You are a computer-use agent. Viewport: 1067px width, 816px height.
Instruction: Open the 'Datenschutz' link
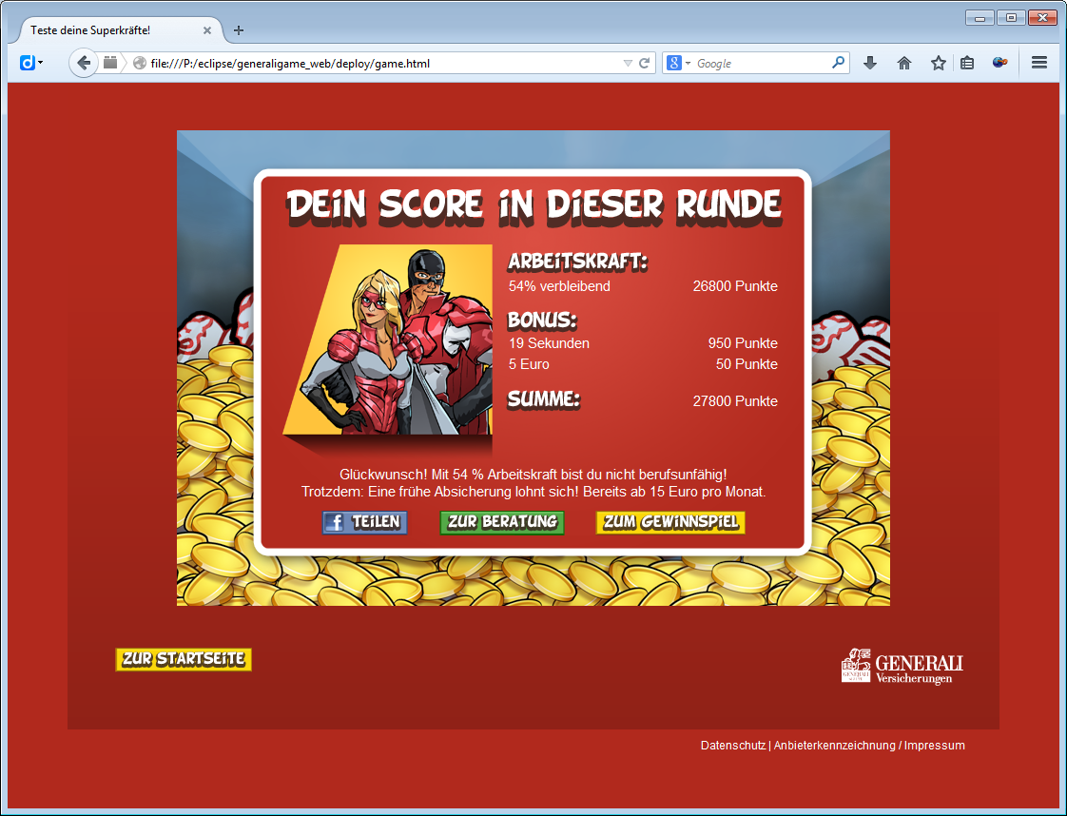click(x=732, y=746)
